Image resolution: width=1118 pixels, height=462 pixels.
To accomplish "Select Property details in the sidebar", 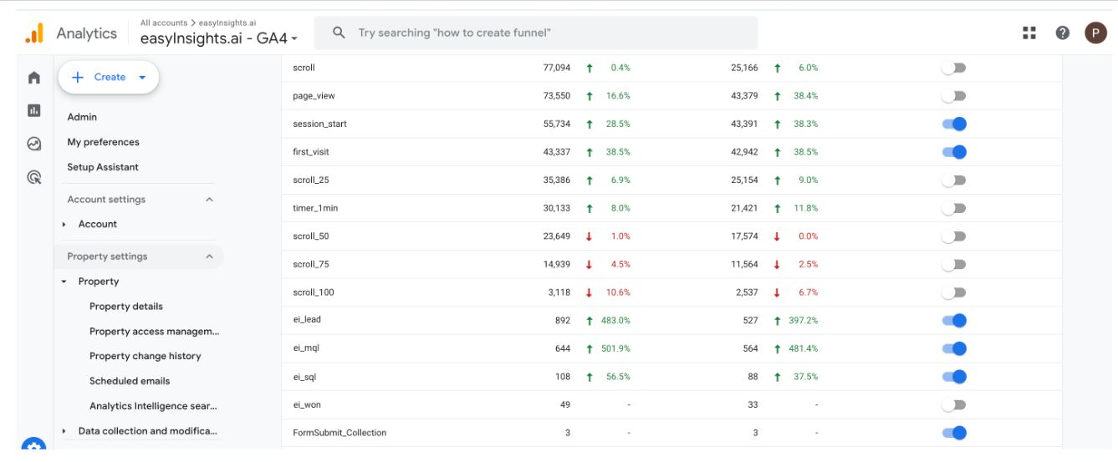I will [126, 307].
